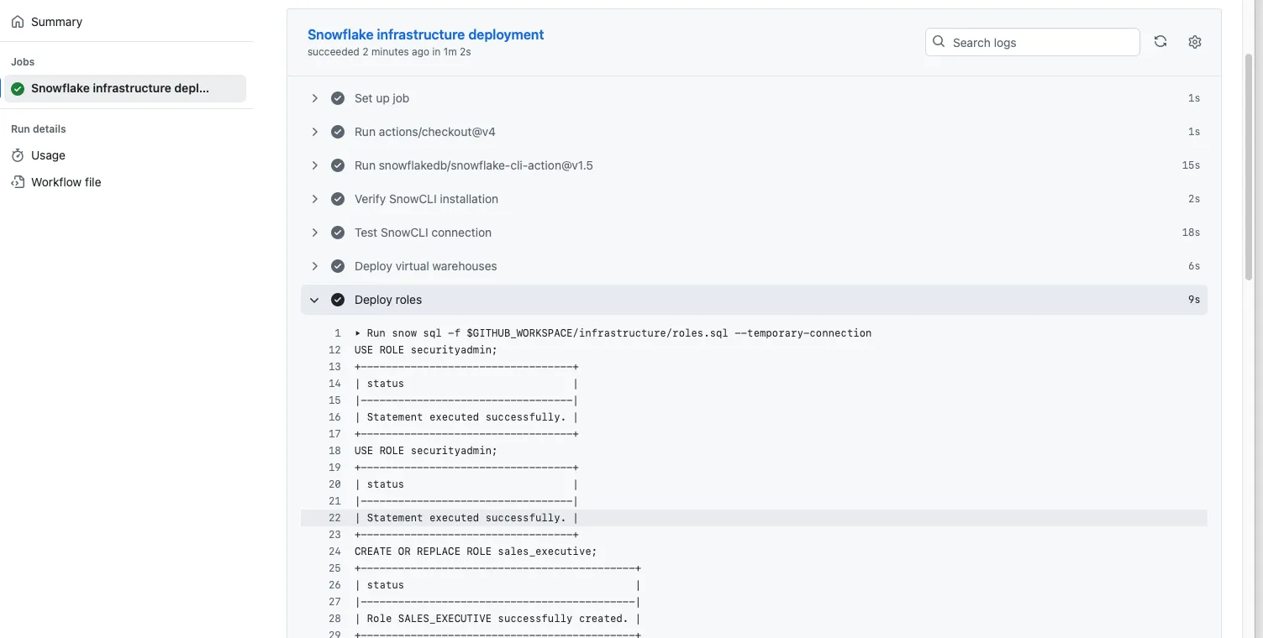1263x638 pixels.
Task: Select highlighted log line number 22
Action: point(334,518)
